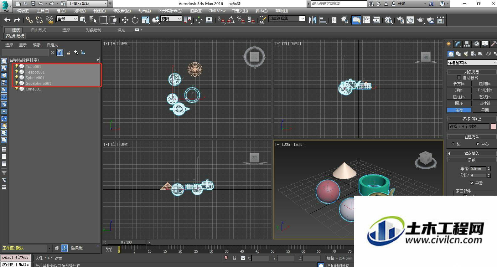This screenshot has width=497, height=267.
Task: Enable the 自动栅格 checkbox
Action: (459, 78)
